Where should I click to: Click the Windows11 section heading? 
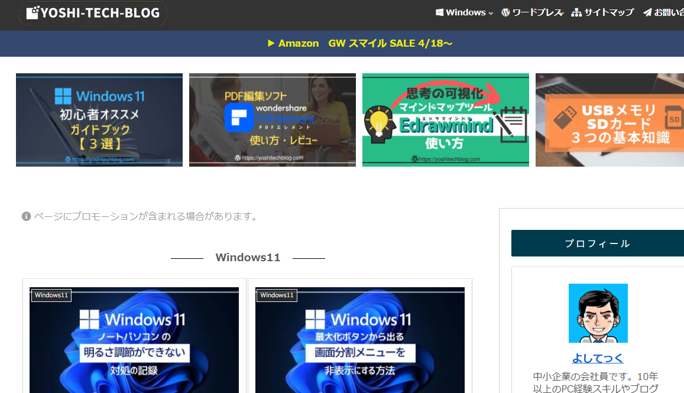[x=248, y=257]
